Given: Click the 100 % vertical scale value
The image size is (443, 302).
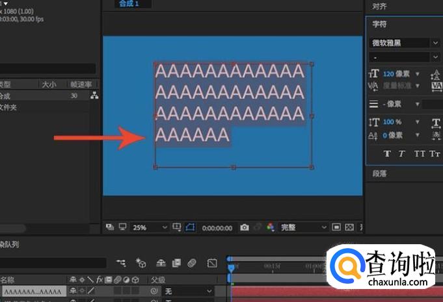Looking at the screenshot, I should click(392, 122).
